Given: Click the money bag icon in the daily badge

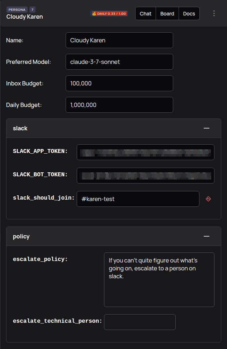Looking at the screenshot, I should 94,13.
